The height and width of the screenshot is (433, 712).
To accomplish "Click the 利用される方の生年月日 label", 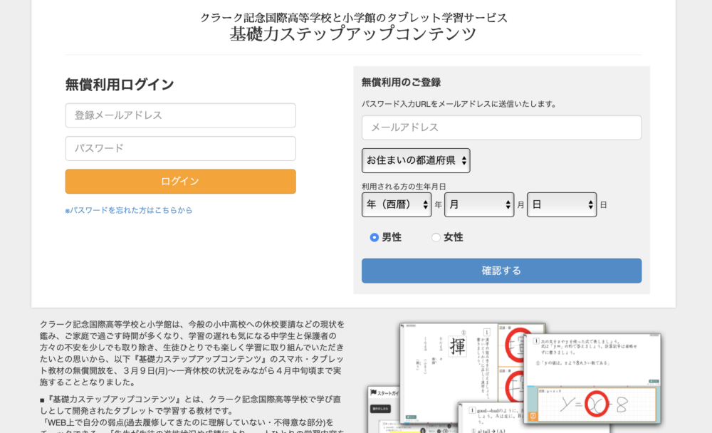I will pyautogui.click(x=404, y=187).
